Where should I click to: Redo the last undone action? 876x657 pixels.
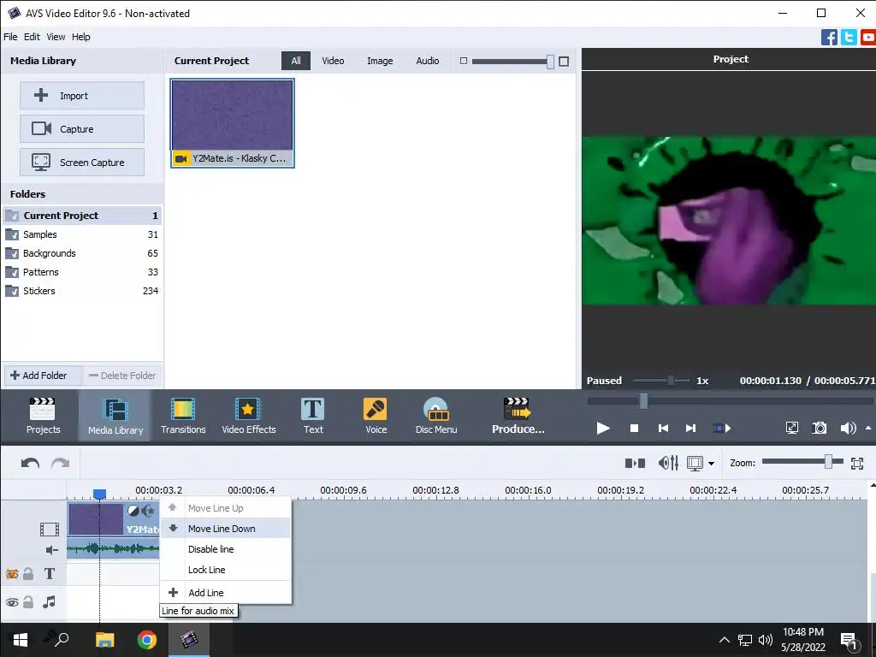(61, 463)
